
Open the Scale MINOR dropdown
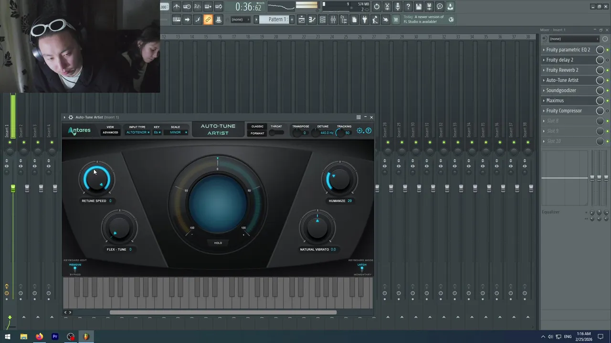point(176,132)
